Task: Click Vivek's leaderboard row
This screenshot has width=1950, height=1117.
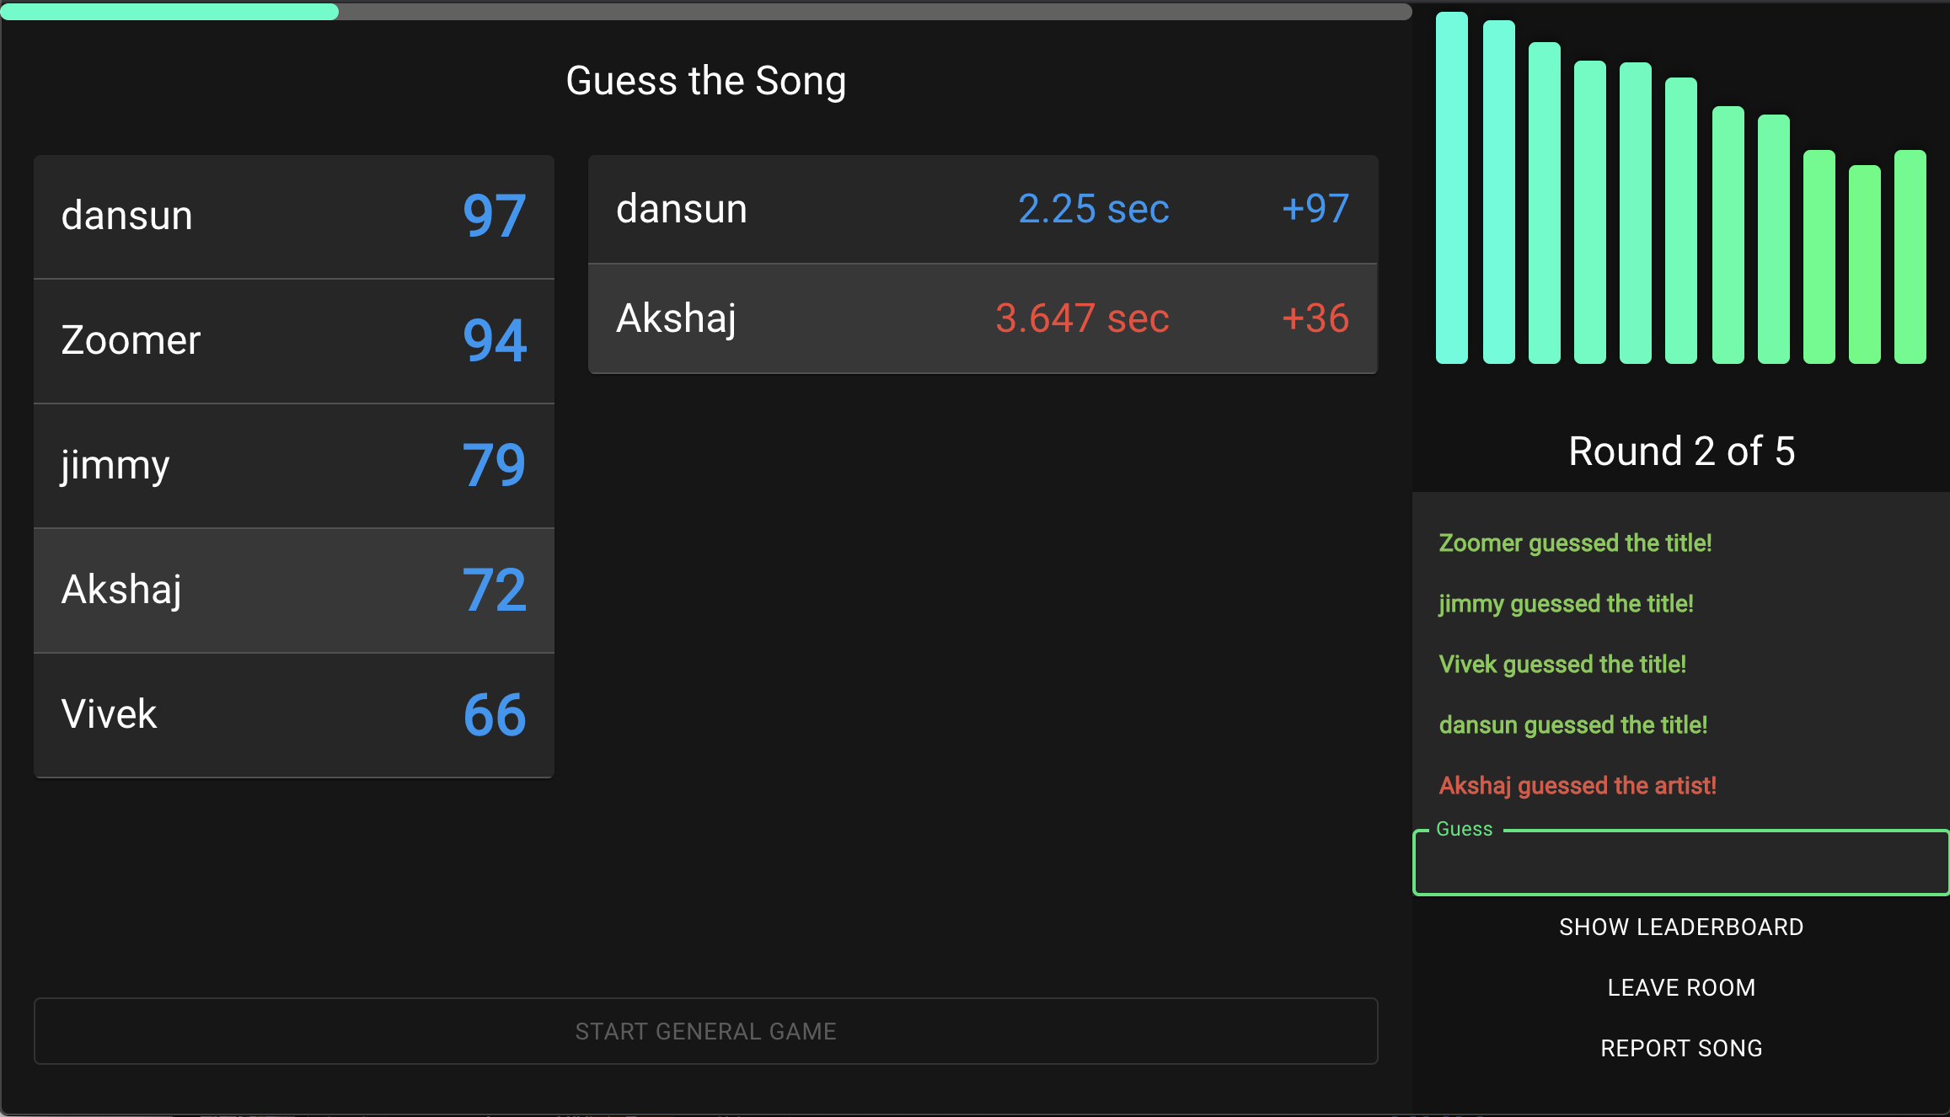Action: (293, 715)
